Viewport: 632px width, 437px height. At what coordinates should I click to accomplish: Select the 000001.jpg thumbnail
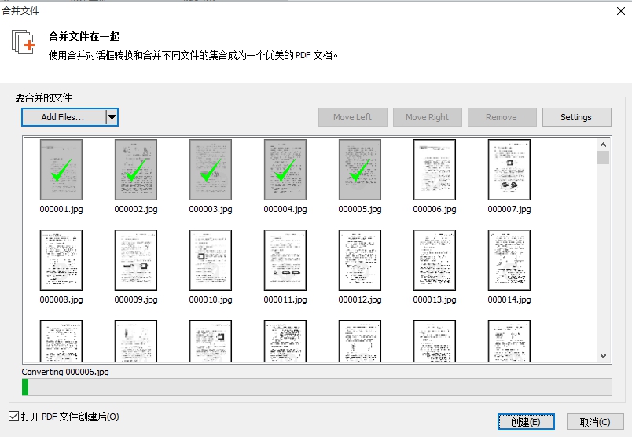pyautogui.click(x=61, y=170)
